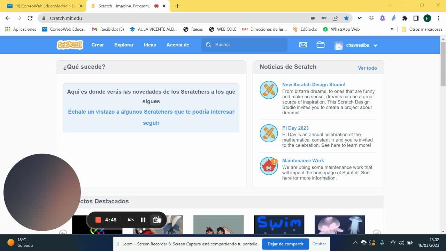Click the bookmark star in address bar
446x251 pixels.
click(346, 18)
